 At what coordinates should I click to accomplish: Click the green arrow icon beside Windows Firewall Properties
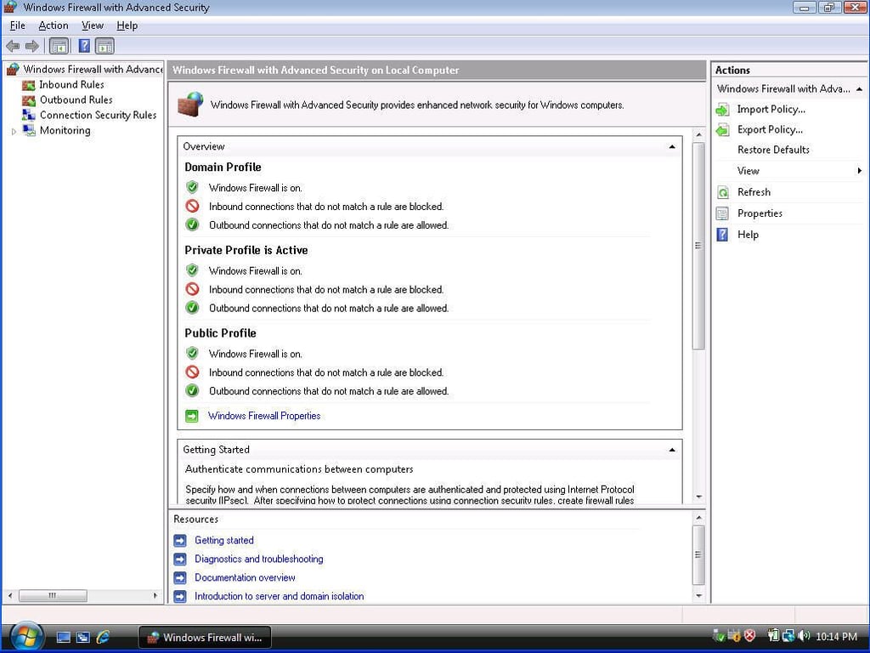(191, 416)
